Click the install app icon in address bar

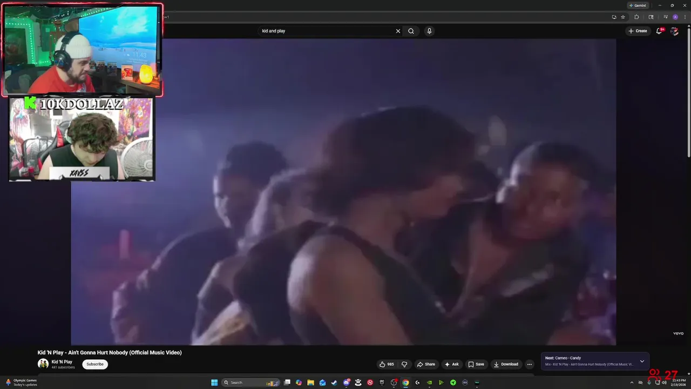pyautogui.click(x=614, y=17)
